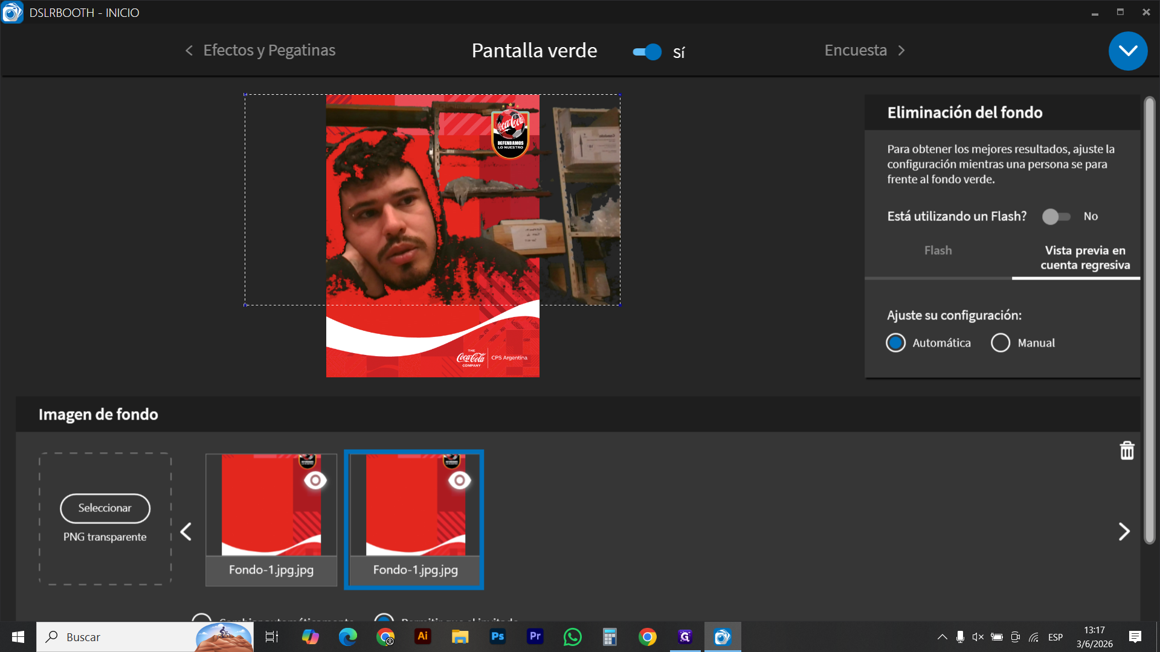Open Adobe Premiere Pro from the taskbar
This screenshot has height=652, width=1160.
pyautogui.click(x=535, y=637)
